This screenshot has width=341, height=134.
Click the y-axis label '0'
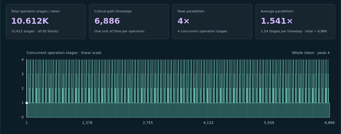point(22,117)
